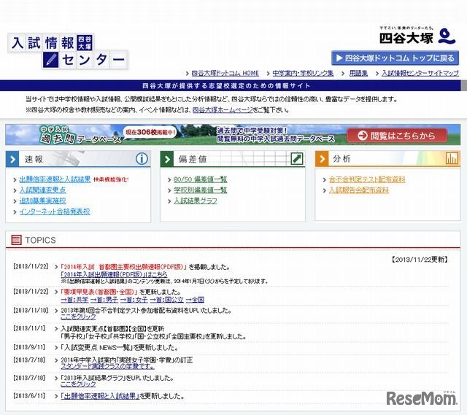467x415 pixels.
Task: Click 現在306校掲載中! badge on banner
Action: tap(150, 132)
